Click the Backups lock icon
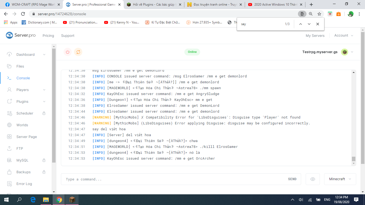 tap(44, 172)
